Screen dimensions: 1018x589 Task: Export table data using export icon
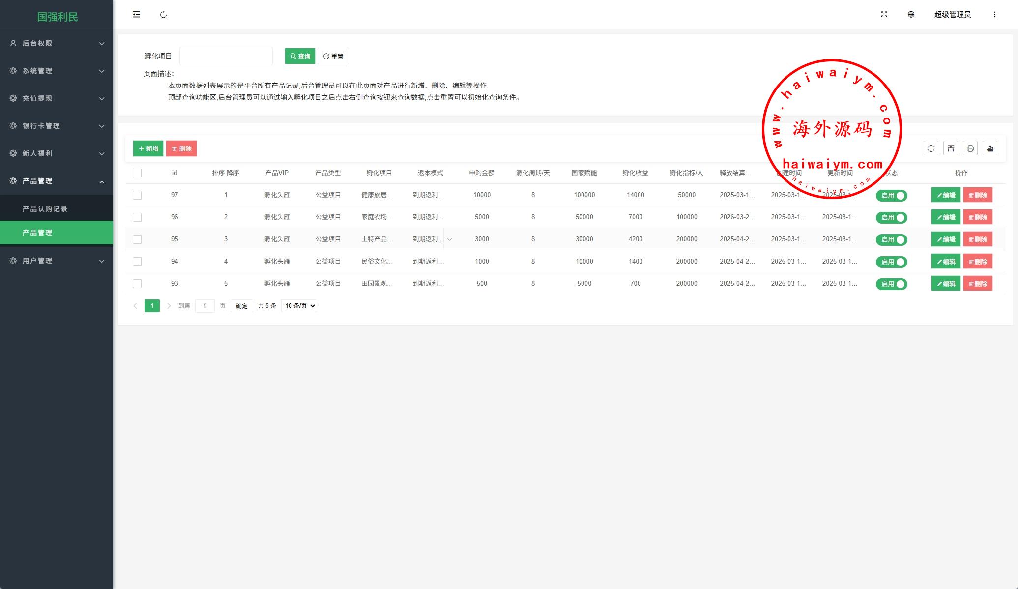tap(990, 148)
